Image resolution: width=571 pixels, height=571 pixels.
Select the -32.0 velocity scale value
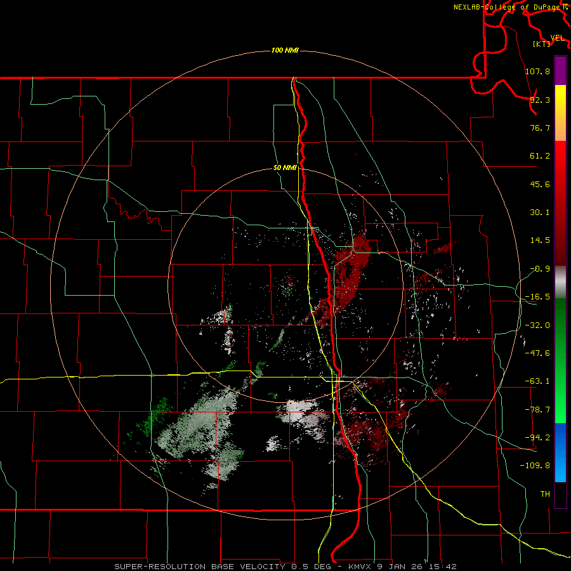[x=537, y=325]
